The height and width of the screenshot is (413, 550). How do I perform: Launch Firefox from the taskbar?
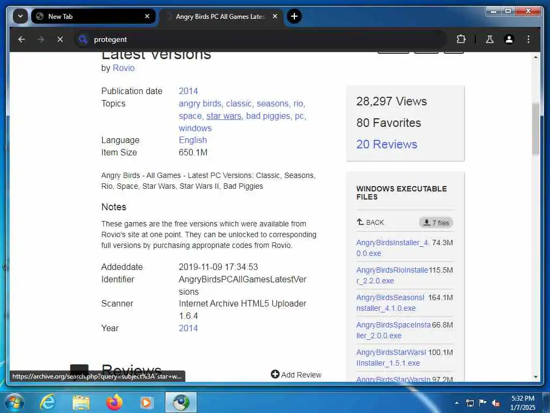[114, 402]
